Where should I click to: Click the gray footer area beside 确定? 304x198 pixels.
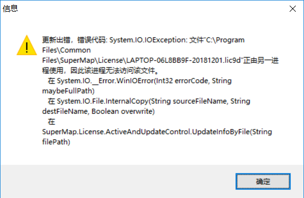coord(116,181)
